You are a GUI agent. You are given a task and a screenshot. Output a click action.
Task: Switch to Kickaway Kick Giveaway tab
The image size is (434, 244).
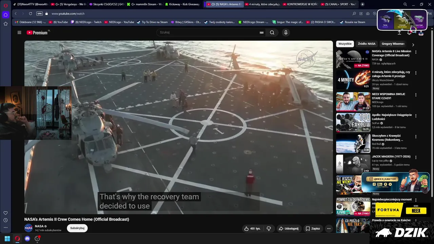pos(183,4)
